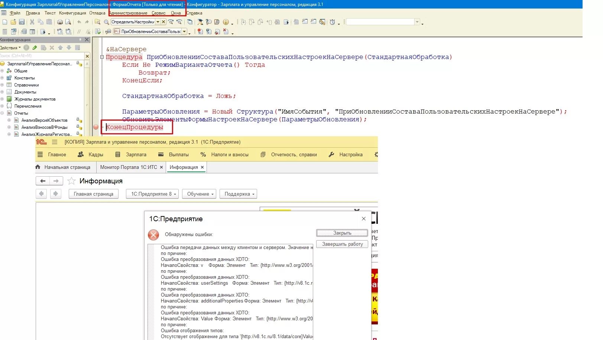603x340 pixels.
Task: Click the Move up arrow in Configuration panel
Action: coord(61,48)
